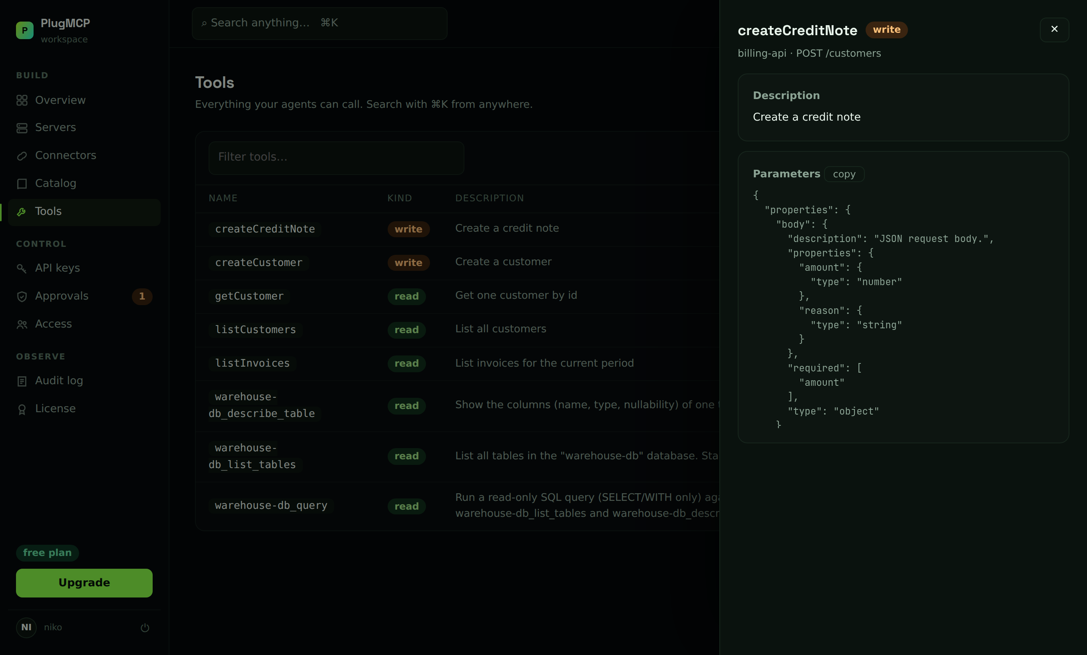Click the DESCRIPTION column header
The height and width of the screenshot is (655, 1087).
click(489, 198)
